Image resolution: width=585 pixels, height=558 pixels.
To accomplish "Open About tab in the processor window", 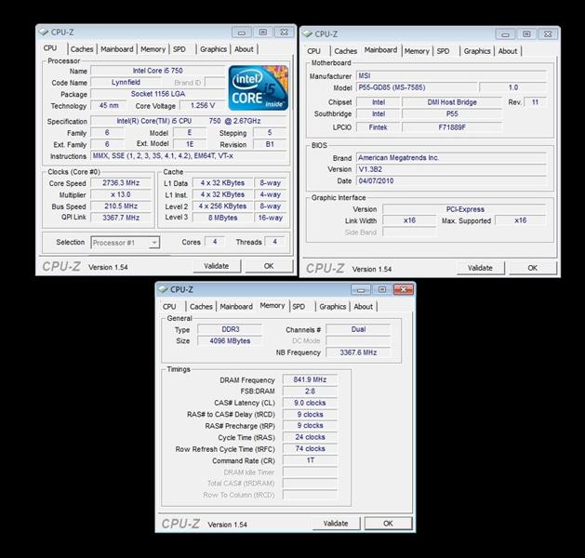I will pyautogui.click(x=244, y=49).
